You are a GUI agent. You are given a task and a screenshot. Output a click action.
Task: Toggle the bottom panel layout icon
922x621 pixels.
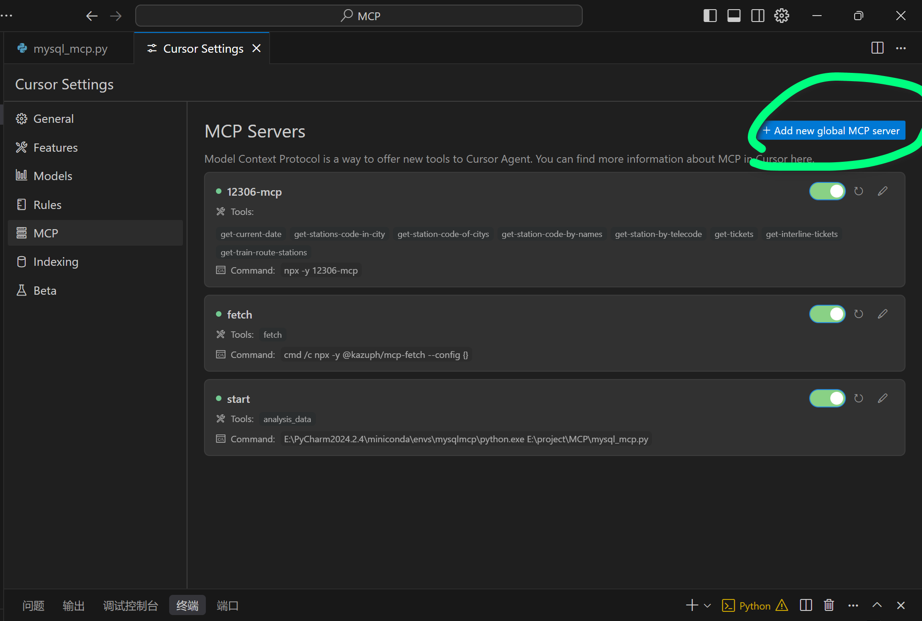pyautogui.click(x=734, y=16)
